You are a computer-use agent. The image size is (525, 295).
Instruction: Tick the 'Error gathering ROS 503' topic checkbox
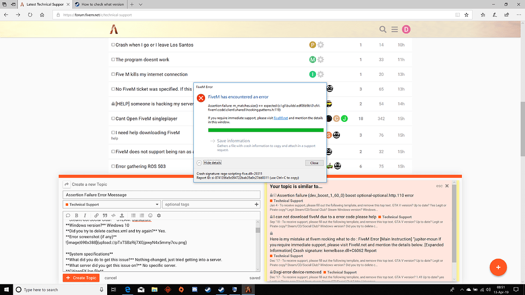coord(113,166)
